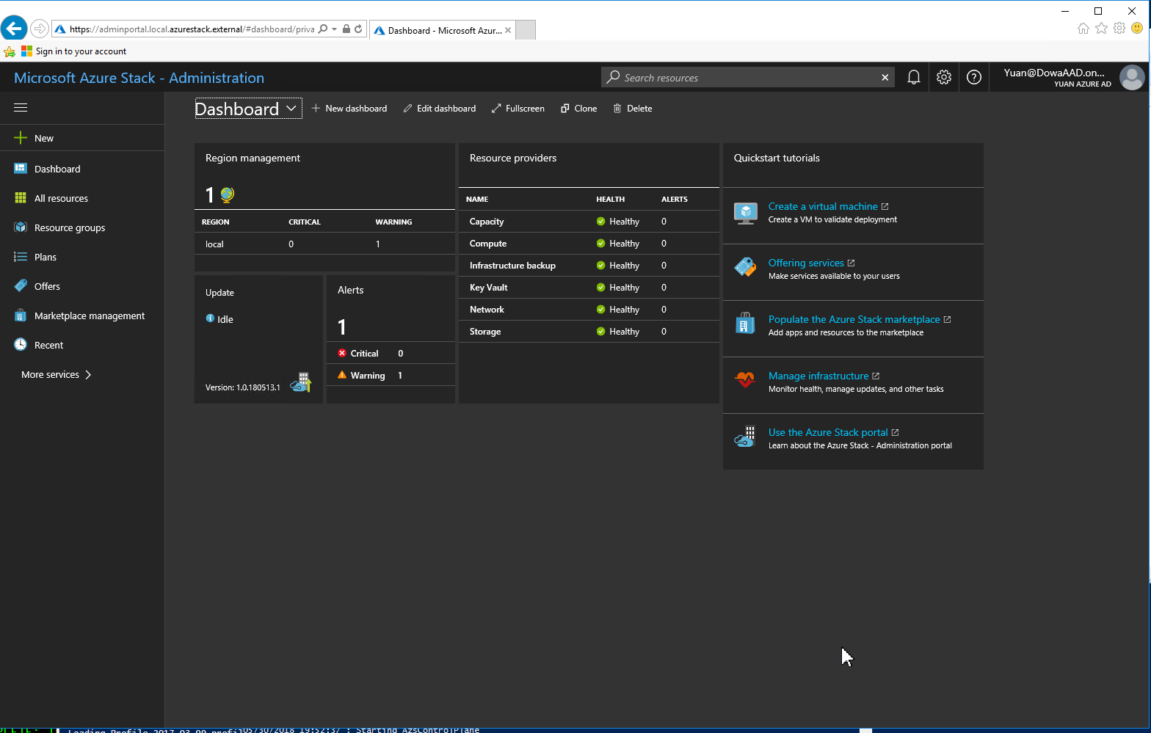Expand the Dashboard dropdown selector

[x=248, y=109]
